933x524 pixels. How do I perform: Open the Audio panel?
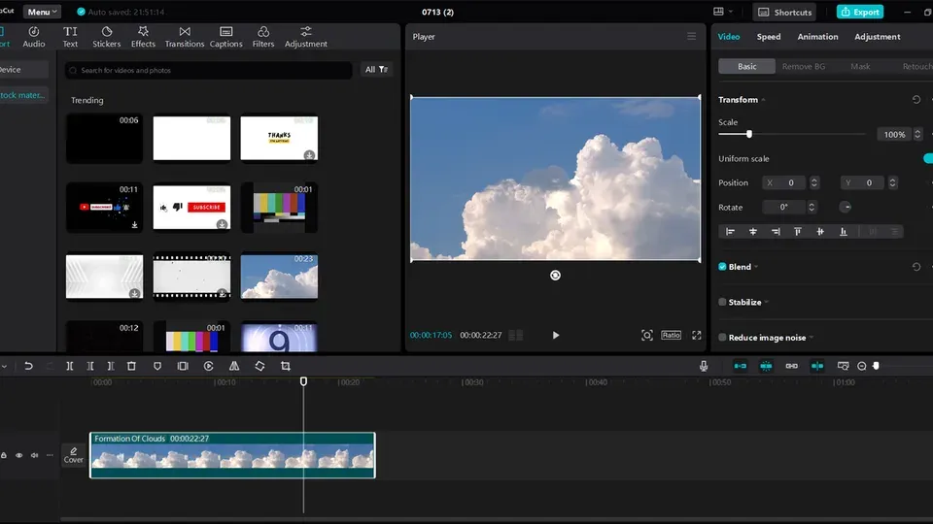pyautogui.click(x=34, y=37)
